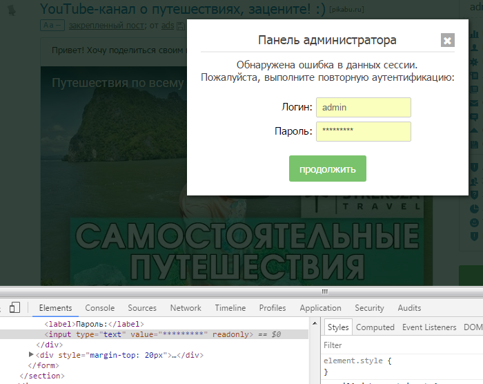This screenshot has width=483, height=384.
Task: Open the закрепленный пост link
Action: click(106, 26)
